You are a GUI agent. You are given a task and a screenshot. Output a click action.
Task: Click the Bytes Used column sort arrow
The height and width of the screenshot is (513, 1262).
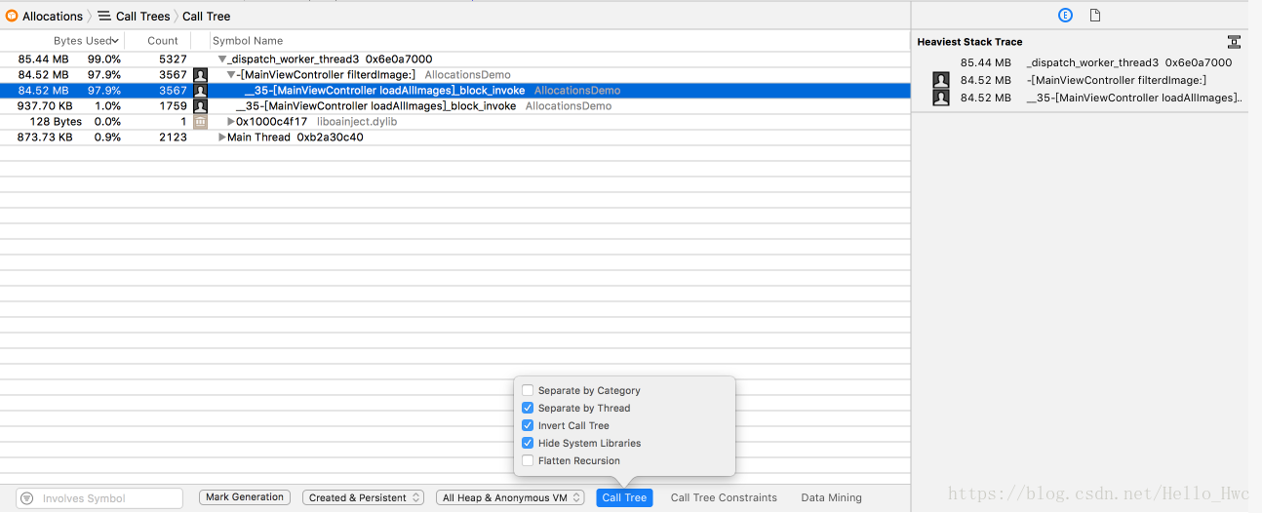[x=116, y=41]
